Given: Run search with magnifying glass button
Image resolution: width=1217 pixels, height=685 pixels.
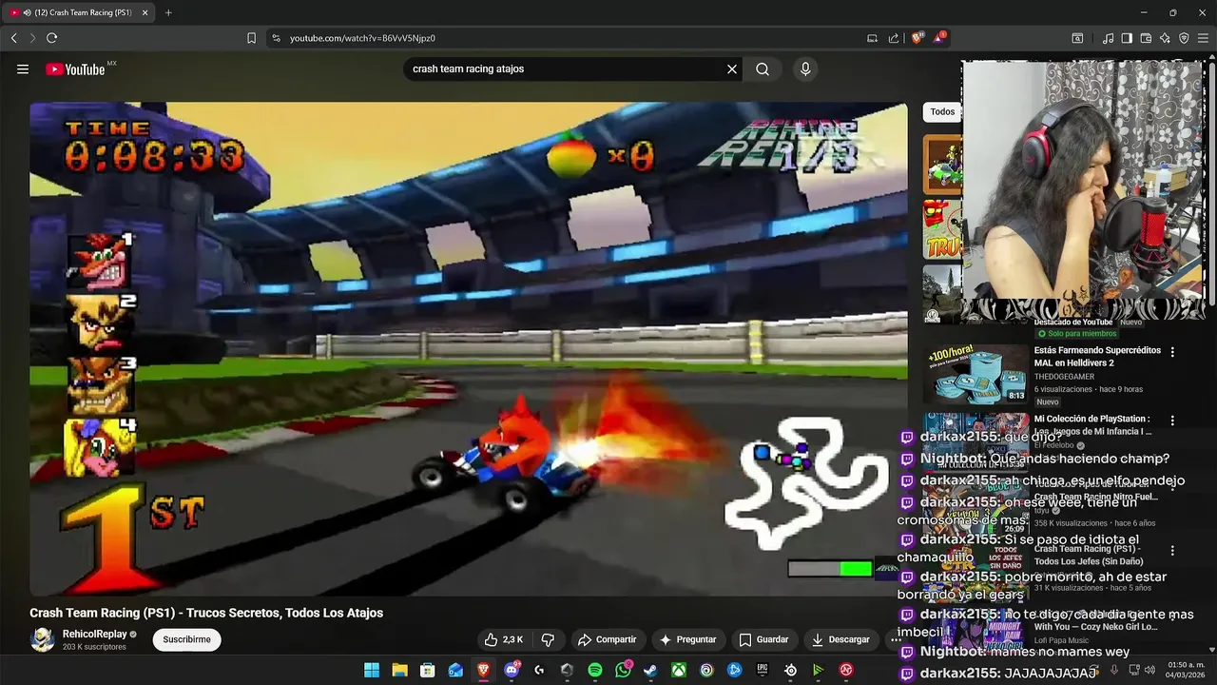Looking at the screenshot, I should pos(763,68).
